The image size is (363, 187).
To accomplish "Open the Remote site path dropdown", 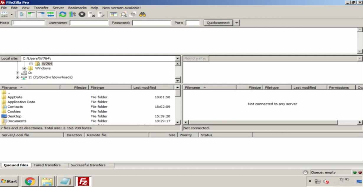I will [x=360, y=58].
